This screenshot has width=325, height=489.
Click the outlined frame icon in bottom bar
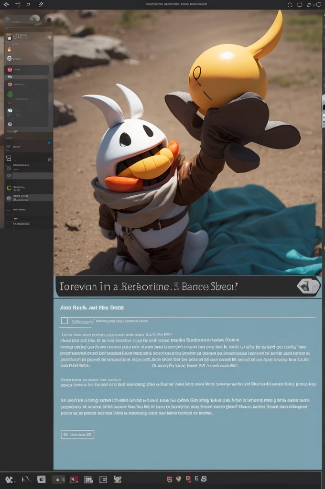click(x=103, y=479)
